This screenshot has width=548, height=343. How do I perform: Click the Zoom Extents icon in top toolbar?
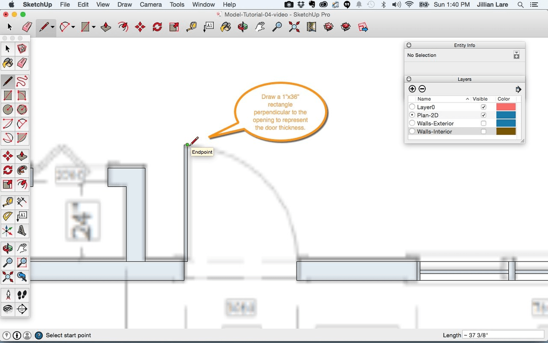(x=295, y=27)
